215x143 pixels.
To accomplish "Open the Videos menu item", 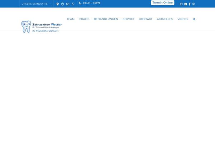I will 183,19.
